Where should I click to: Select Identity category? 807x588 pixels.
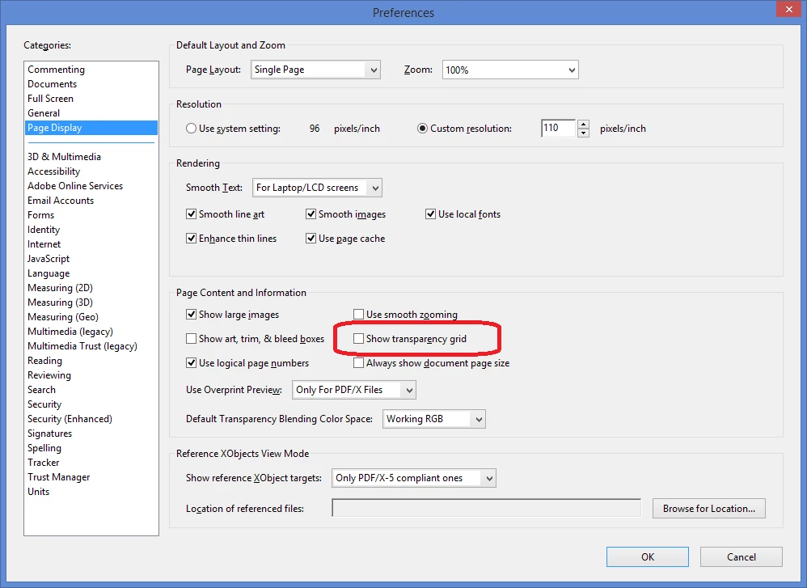point(44,230)
